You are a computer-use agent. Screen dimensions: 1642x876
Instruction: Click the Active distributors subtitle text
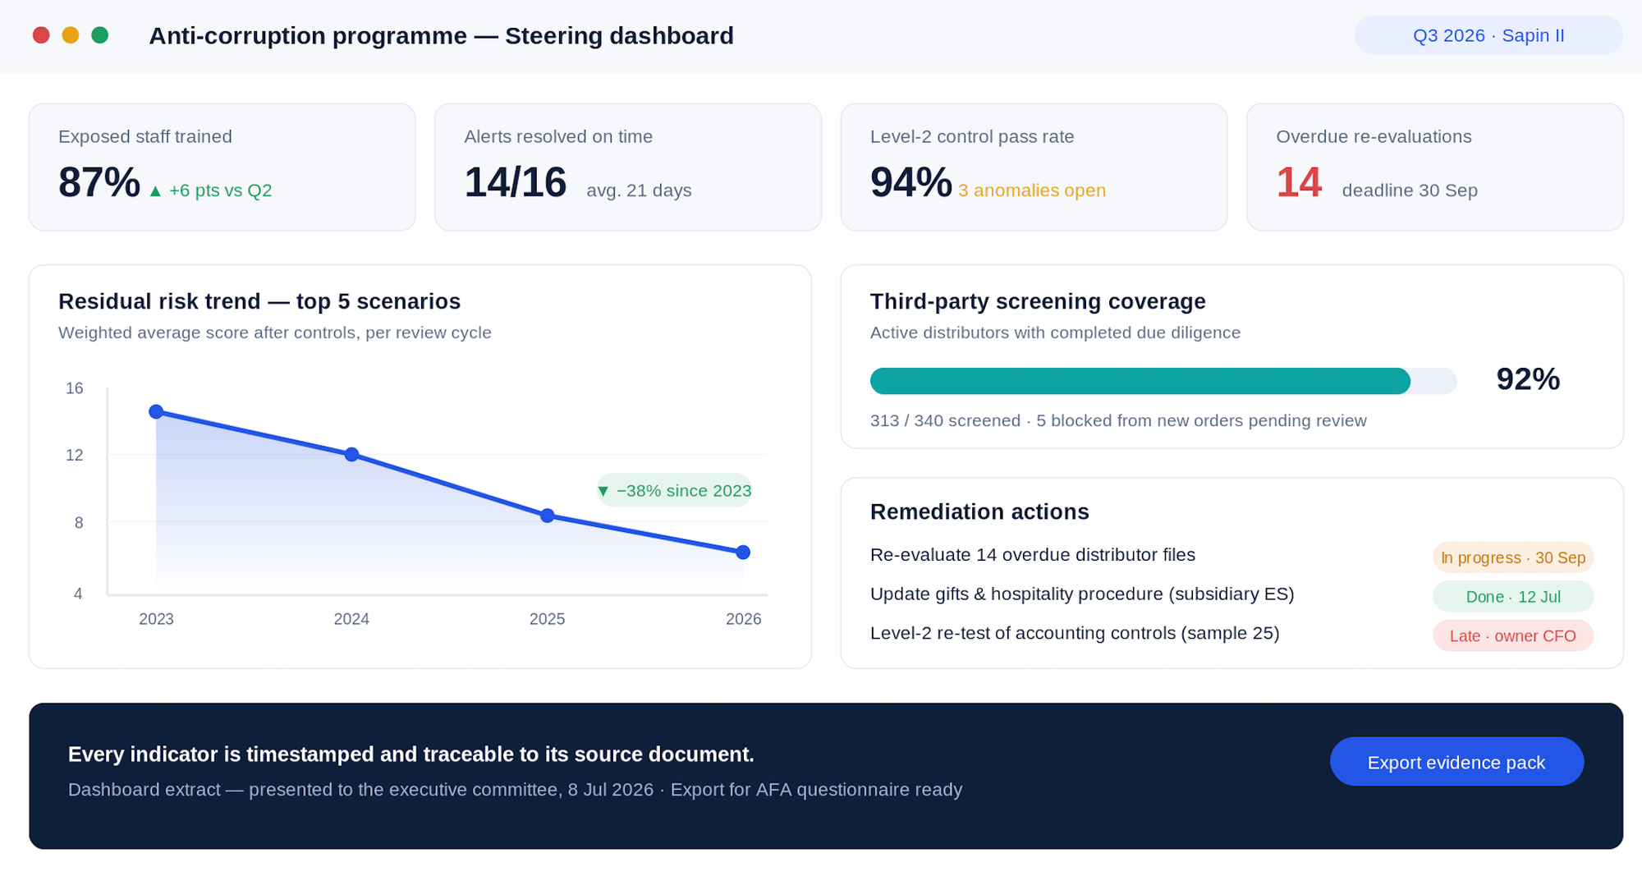point(1055,333)
